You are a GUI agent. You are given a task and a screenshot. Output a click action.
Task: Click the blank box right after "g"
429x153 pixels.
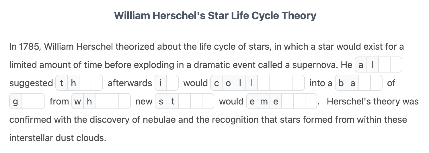tap(27, 101)
